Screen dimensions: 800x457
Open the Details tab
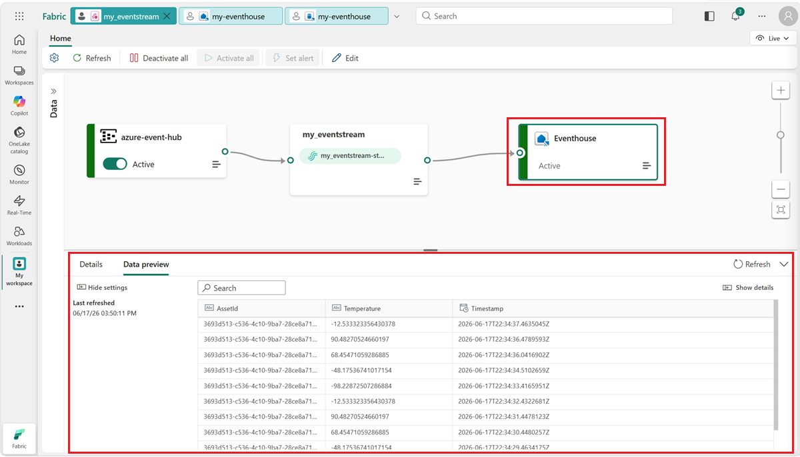(91, 264)
